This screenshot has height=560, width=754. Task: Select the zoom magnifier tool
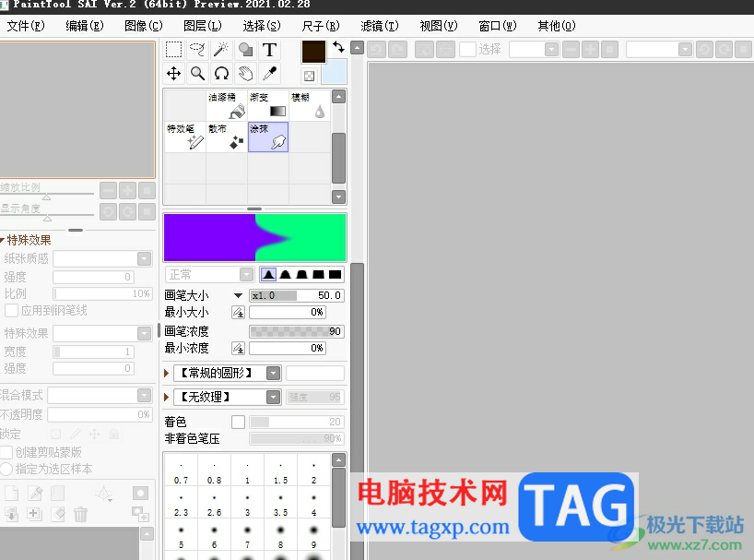tap(197, 73)
